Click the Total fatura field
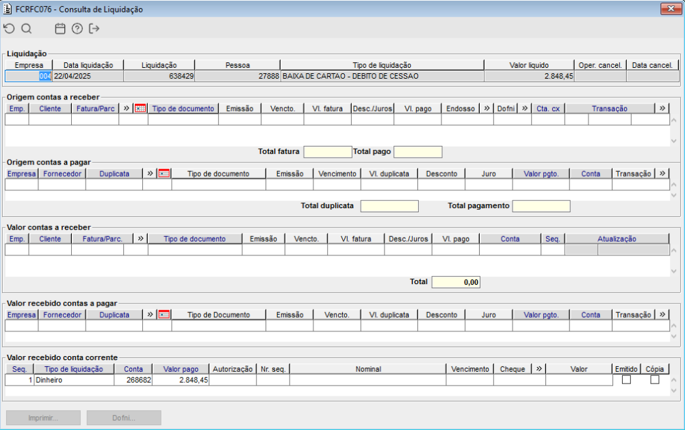 (x=328, y=151)
